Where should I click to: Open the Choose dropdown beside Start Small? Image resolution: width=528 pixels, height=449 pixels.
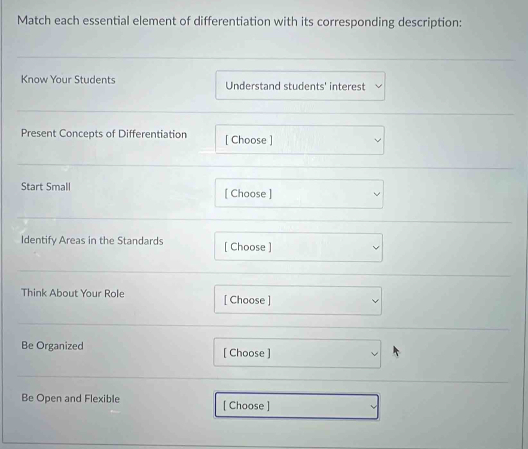click(x=299, y=193)
